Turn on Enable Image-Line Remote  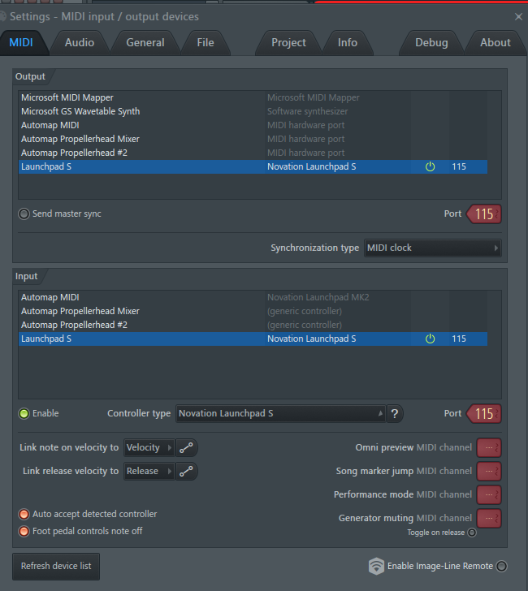pos(502,566)
